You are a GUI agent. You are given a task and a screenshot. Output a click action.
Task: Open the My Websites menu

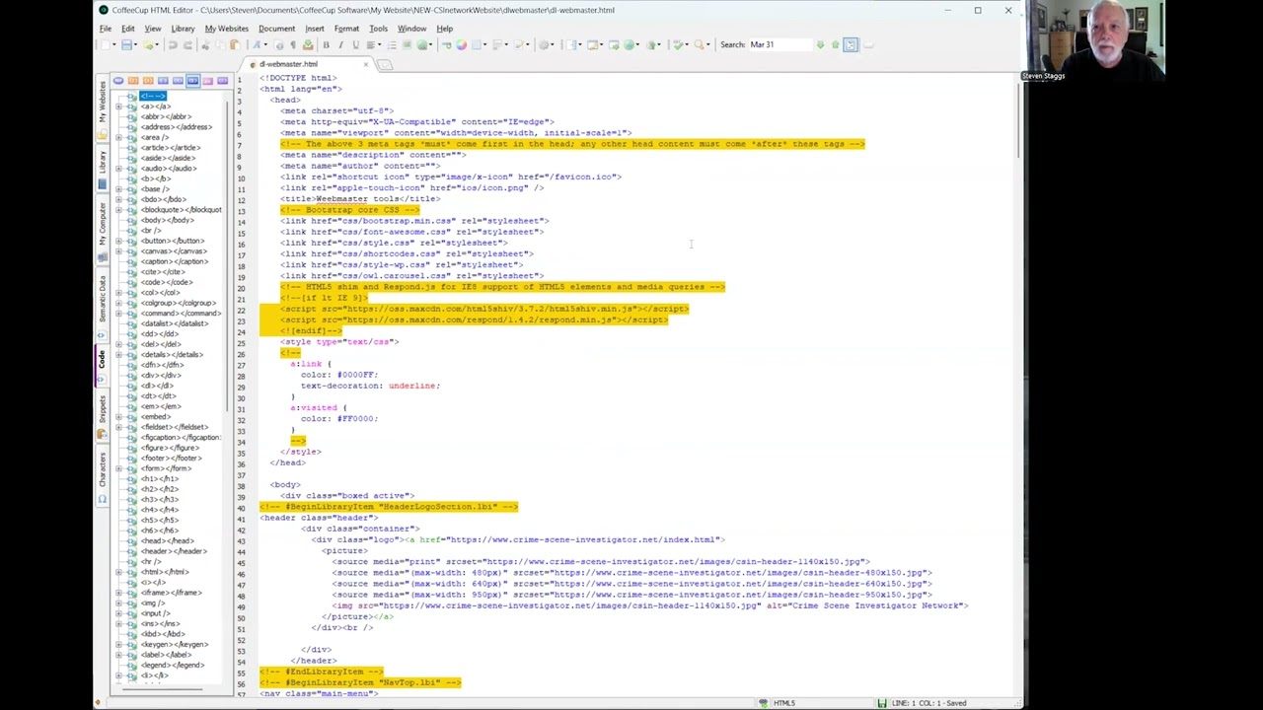point(227,29)
